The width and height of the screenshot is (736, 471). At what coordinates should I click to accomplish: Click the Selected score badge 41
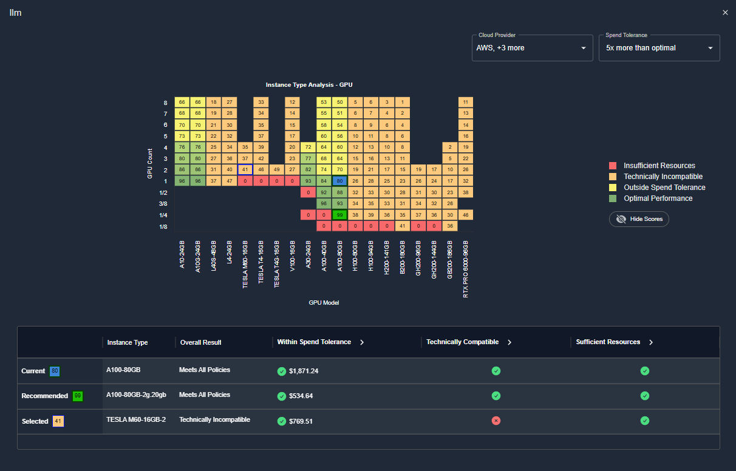point(58,421)
